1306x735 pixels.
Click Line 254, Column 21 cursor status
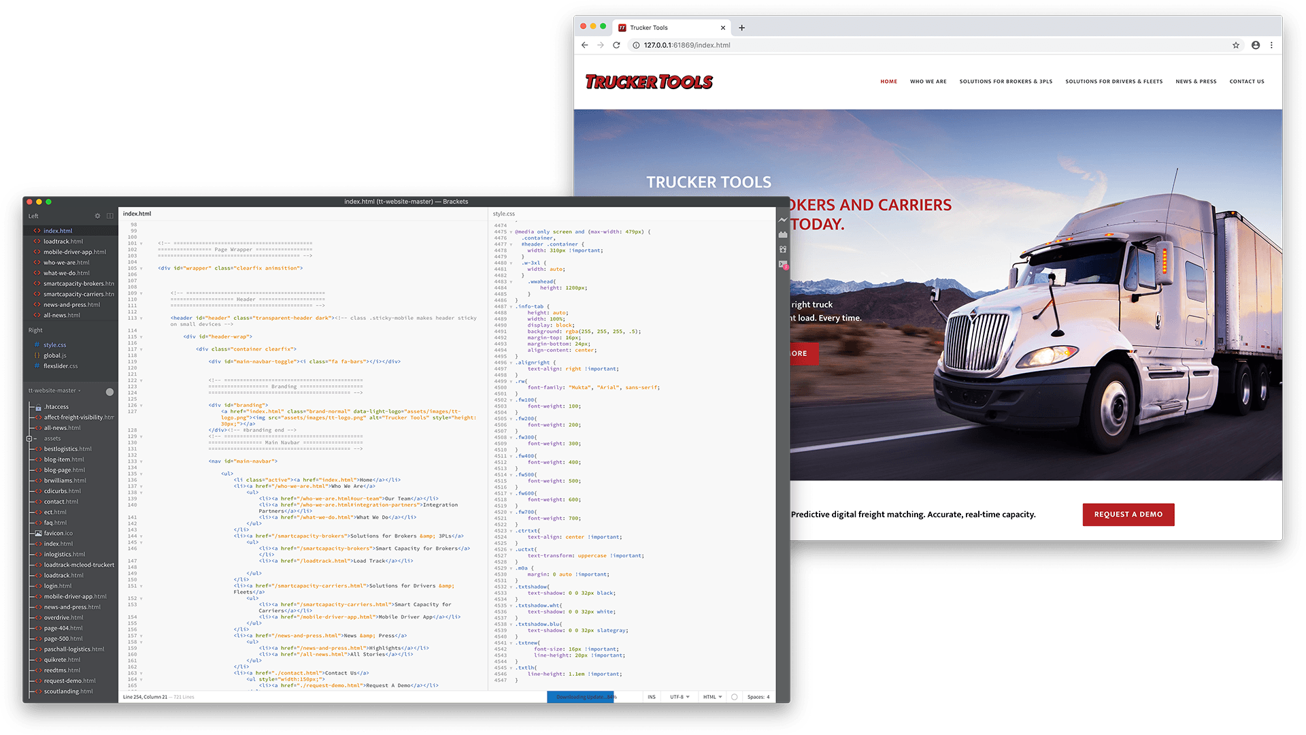[x=145, y=697]
